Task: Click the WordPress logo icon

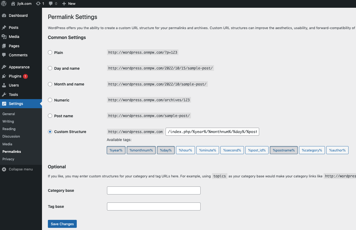Action: click(x=4, y=4)
